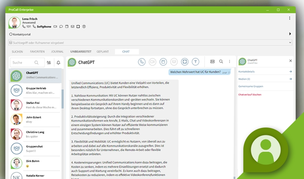This screenshot has width=304, height=179.
Task: Open the search field dropdown arrow
Action: tap(290, 43)
